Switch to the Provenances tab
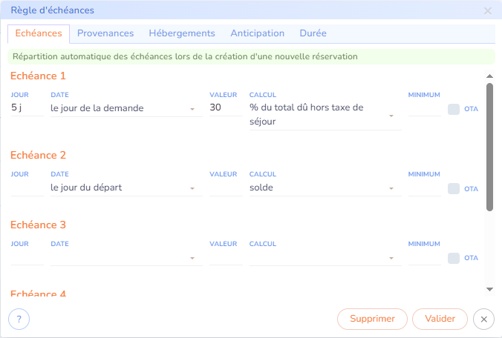The height and width of the screenshot is (338, 502). [105, 33]
